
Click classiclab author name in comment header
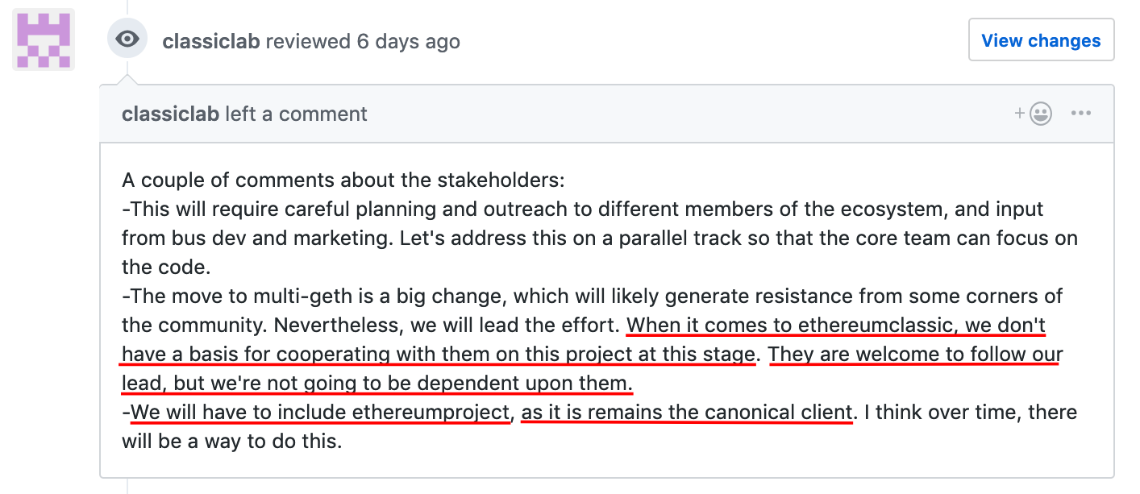(x=171, y=114)
